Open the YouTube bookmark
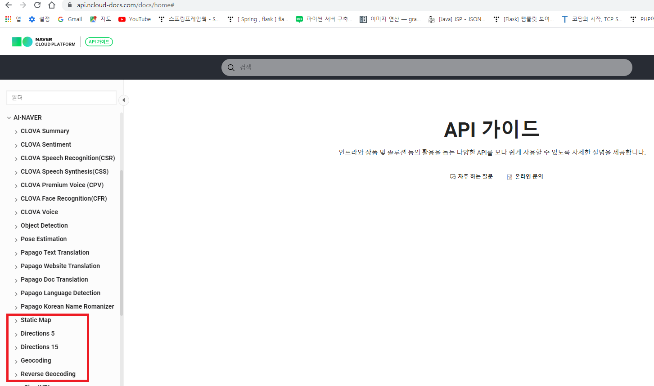 [135, 19]
